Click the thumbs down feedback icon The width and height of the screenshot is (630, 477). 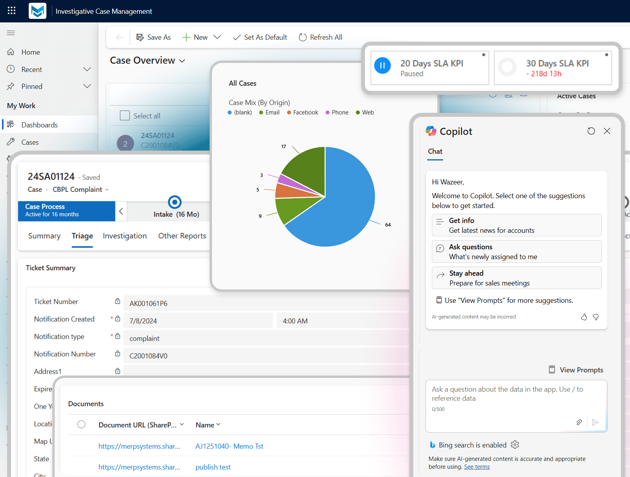(x=596, y=317)
